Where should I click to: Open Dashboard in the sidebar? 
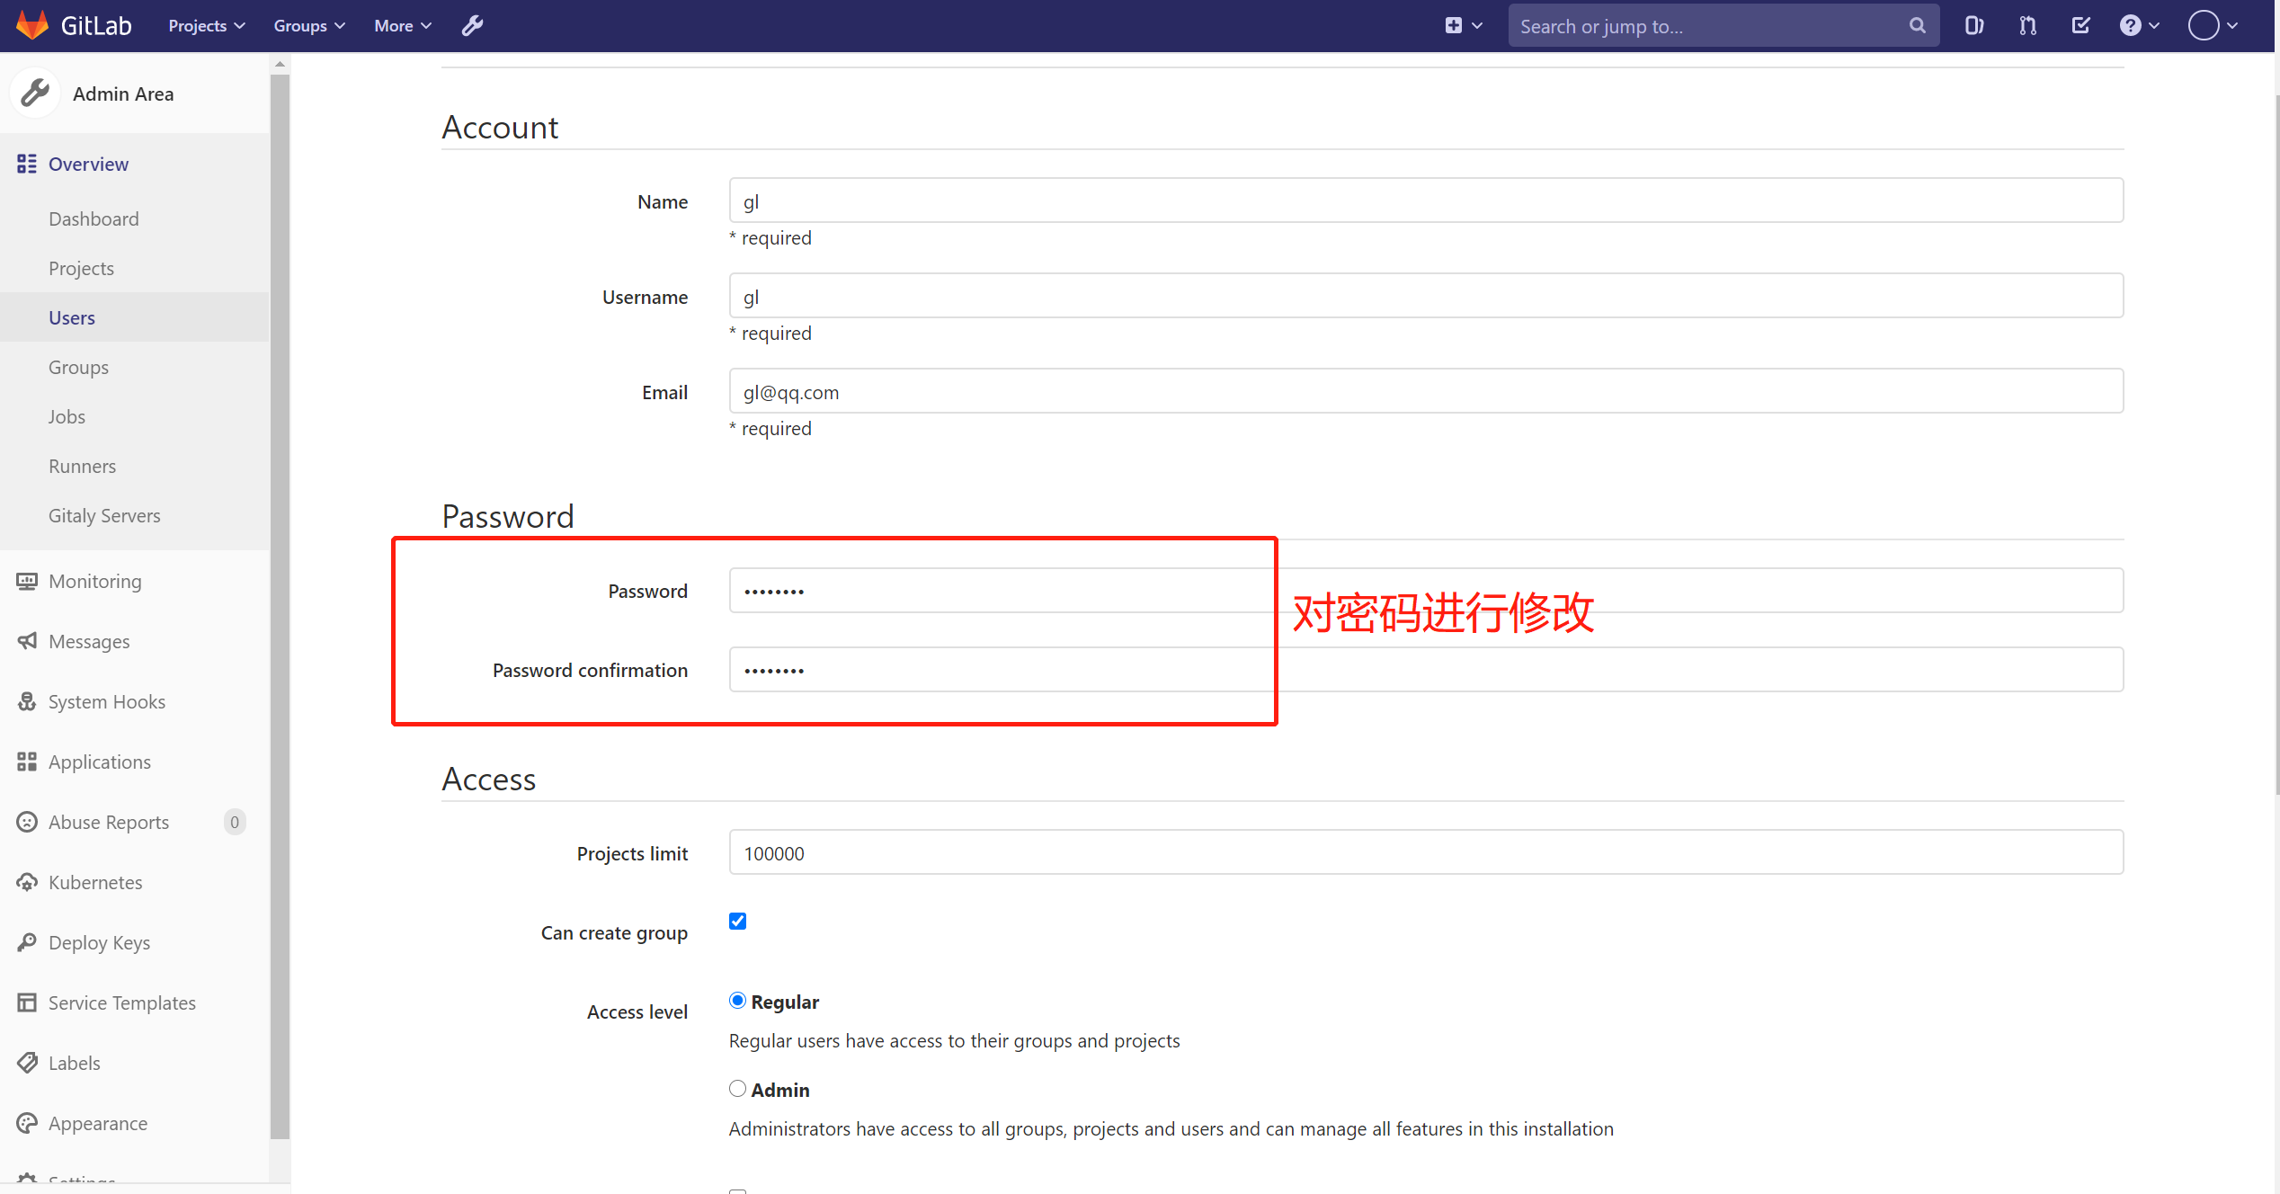(94, 218)
